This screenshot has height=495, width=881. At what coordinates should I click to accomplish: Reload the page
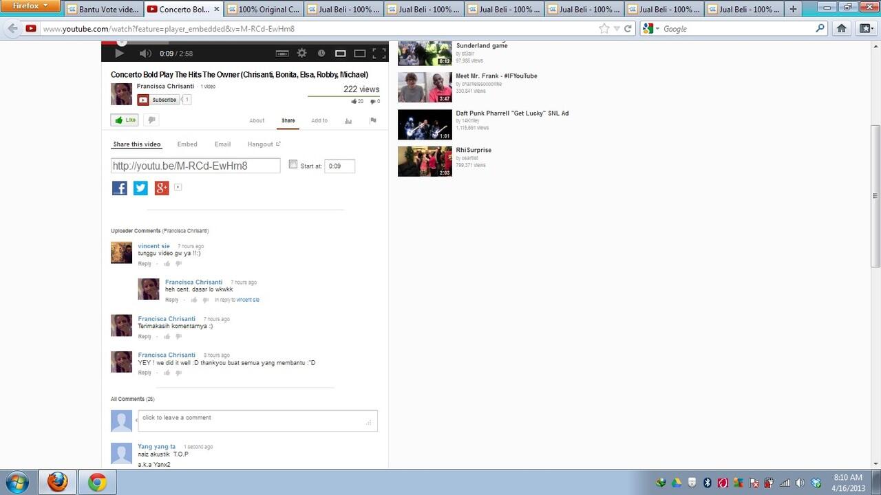point(628,29)
